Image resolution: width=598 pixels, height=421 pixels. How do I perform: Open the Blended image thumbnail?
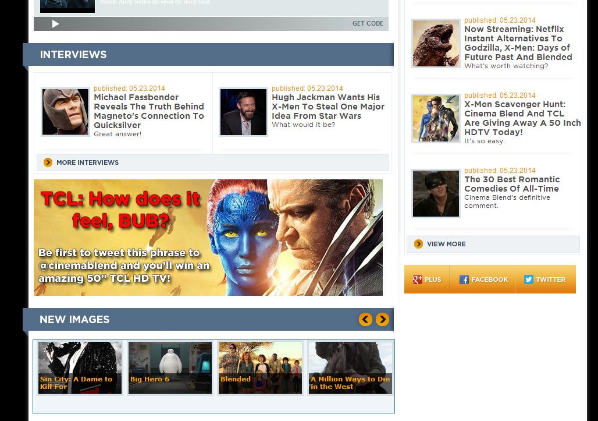[x=260, y=368]
